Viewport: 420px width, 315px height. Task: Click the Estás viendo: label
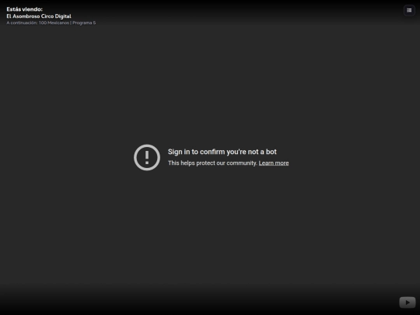[24, 9]
